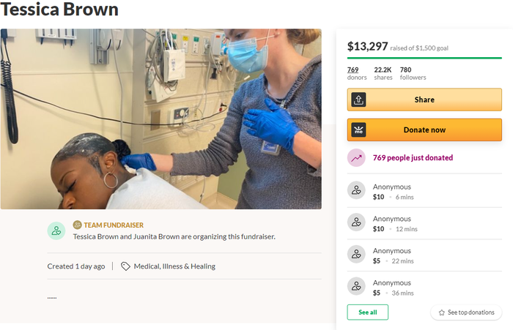
Task: Click the category tag icon
Action: click(125, 266)
